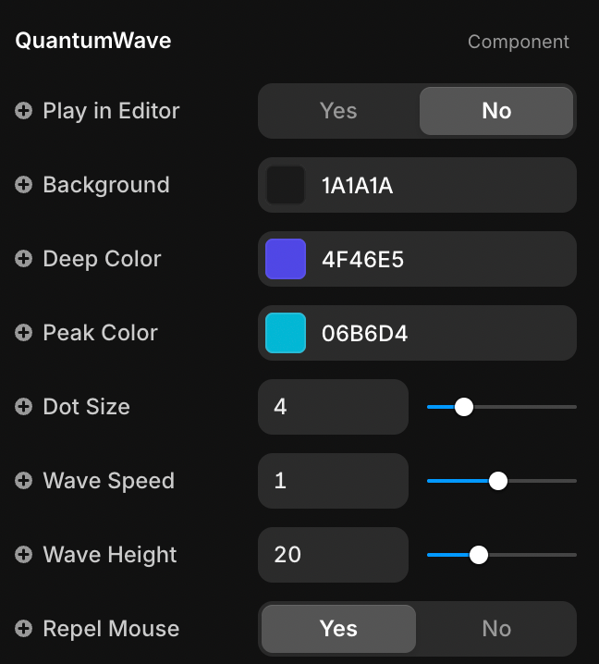Click the Wave Speed slider handle
The image size is (599, 664).
(498, 481)
